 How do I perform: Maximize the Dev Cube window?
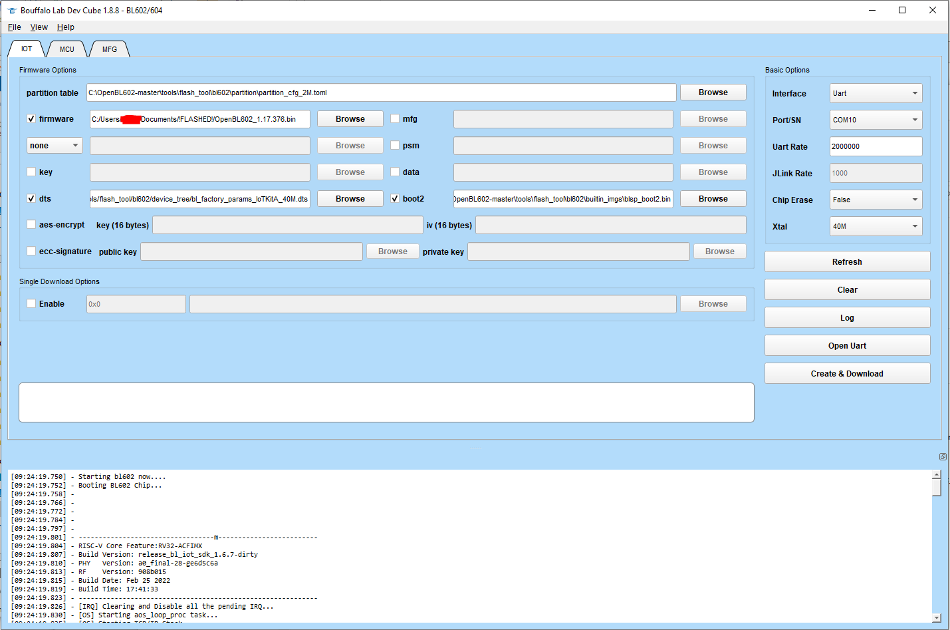click(902, 10)
